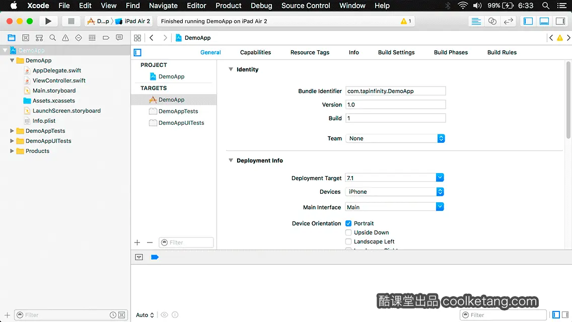
Task: Click the Bundle Identifier field
Action: pos(395,91)
